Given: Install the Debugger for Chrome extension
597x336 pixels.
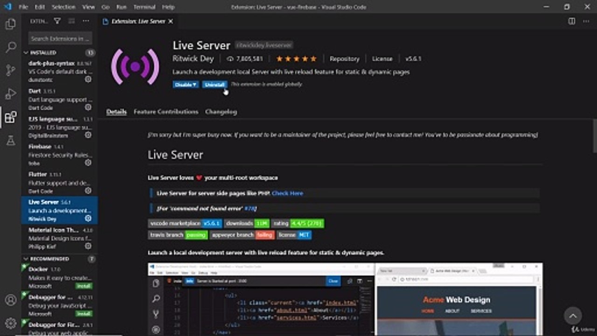Looking at the screenshot, I should [84, 314].
